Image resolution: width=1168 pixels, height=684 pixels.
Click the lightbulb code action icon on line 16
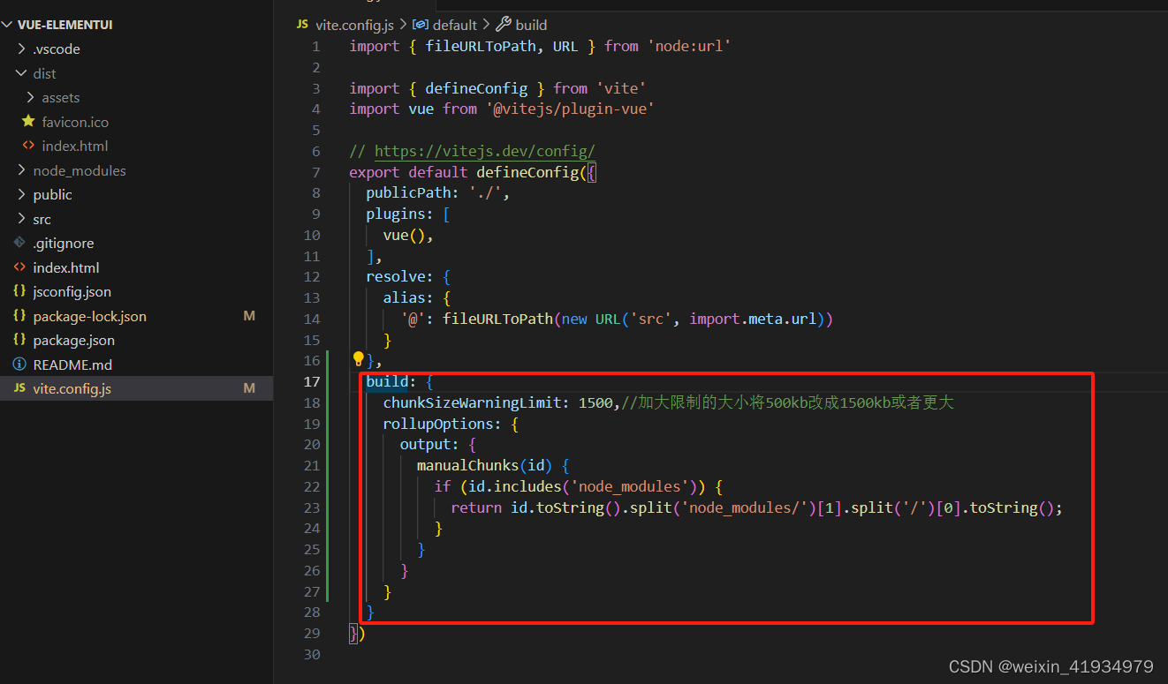coord(358,358)
